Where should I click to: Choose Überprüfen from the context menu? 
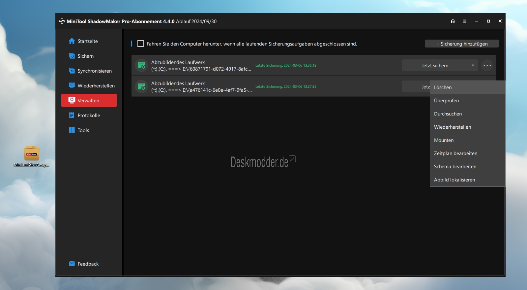(467, 101)
